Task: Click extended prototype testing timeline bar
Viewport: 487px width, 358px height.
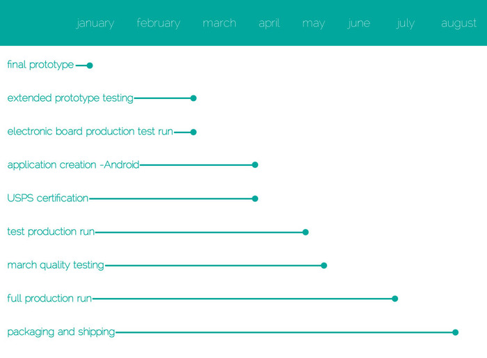Action: coord(162,98)
